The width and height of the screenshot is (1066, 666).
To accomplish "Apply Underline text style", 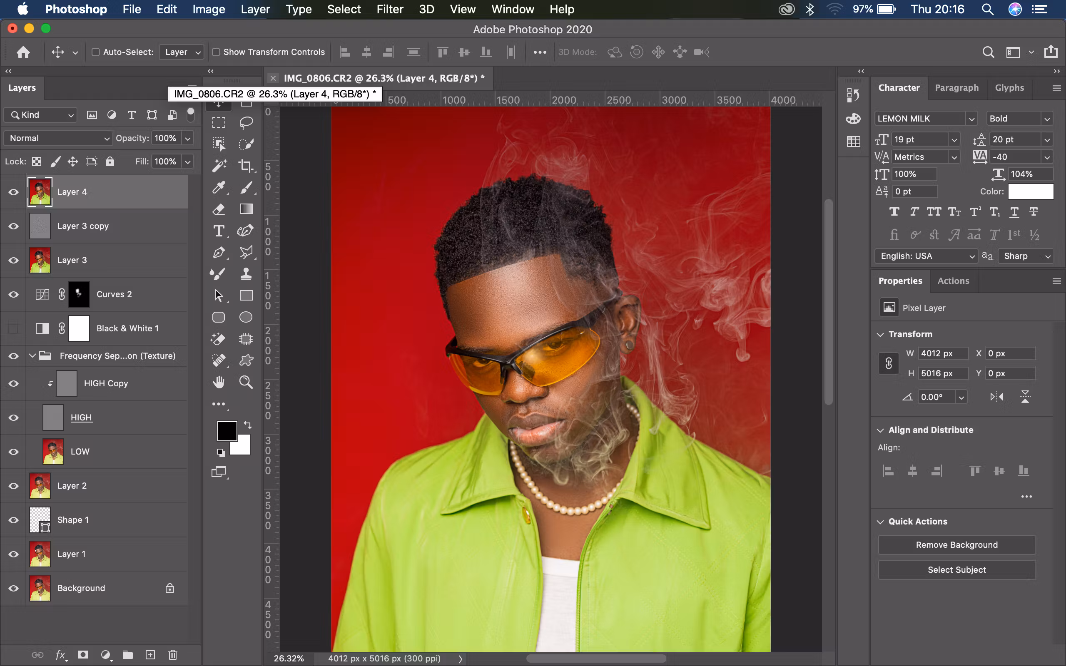I will coord(1014,212).
